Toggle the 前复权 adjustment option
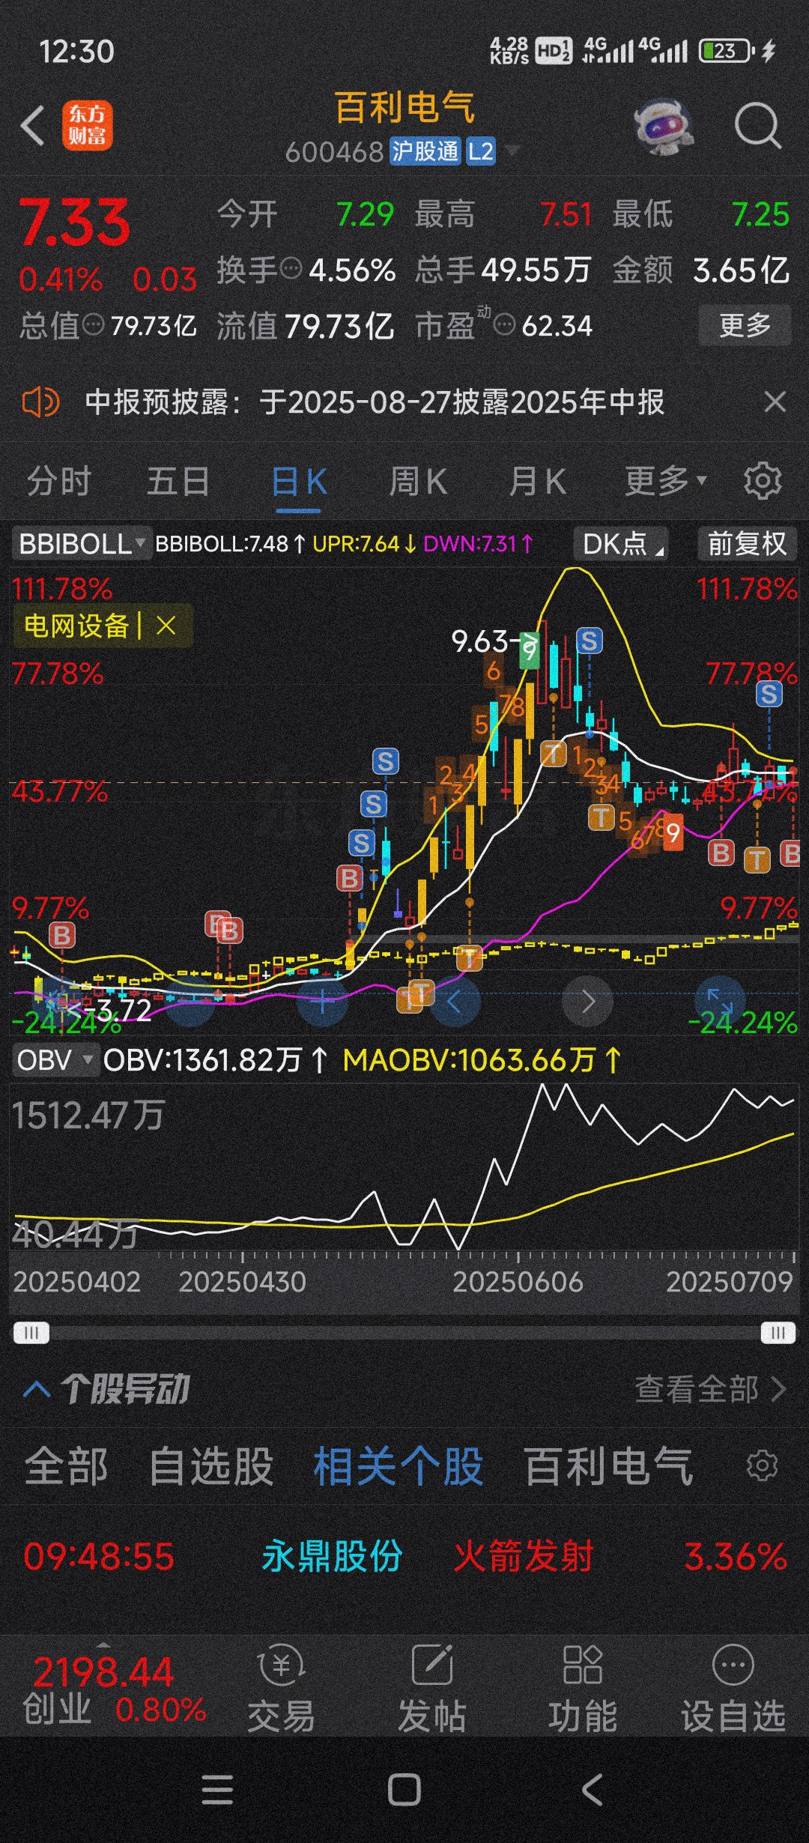This screenshot has height=1843, width=809. (x=747, y=544)
